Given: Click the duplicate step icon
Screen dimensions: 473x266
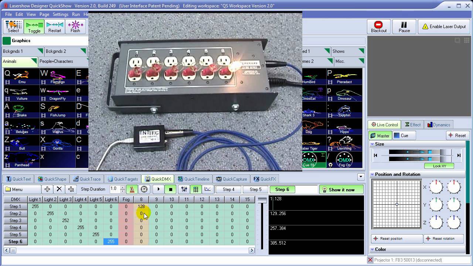Looking at the screenshot, I should coord(71,189).
